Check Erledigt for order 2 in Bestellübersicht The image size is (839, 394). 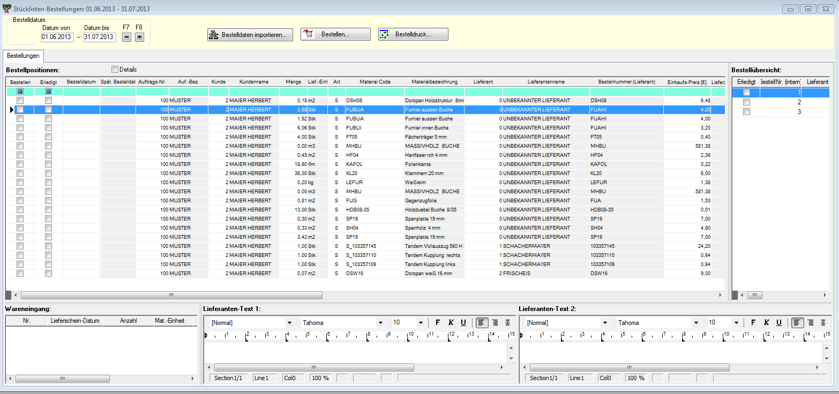[746, 102]
